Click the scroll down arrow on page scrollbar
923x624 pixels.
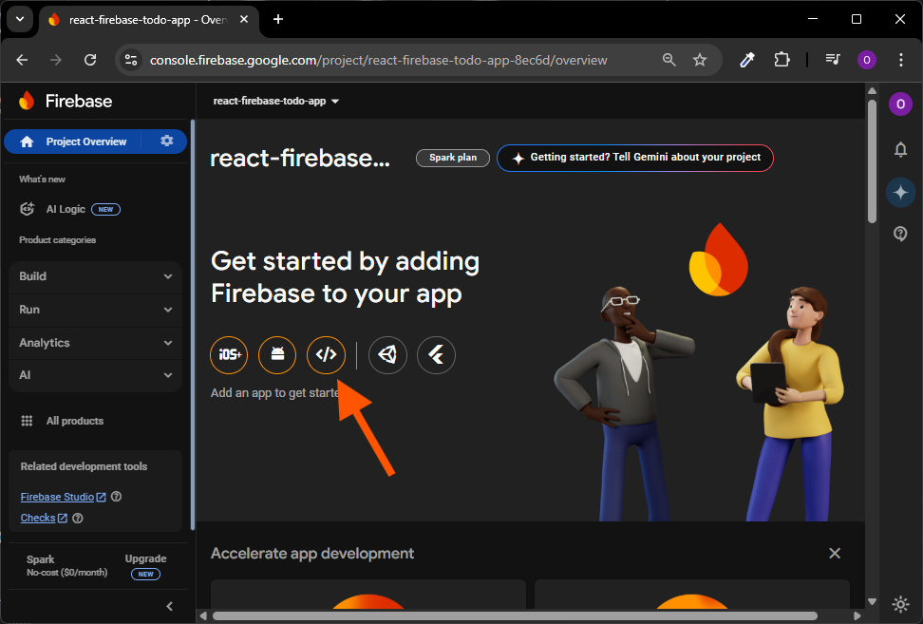click(872, 601)
